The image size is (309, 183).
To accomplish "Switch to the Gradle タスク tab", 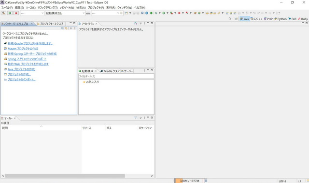I will tap(110, 71).
